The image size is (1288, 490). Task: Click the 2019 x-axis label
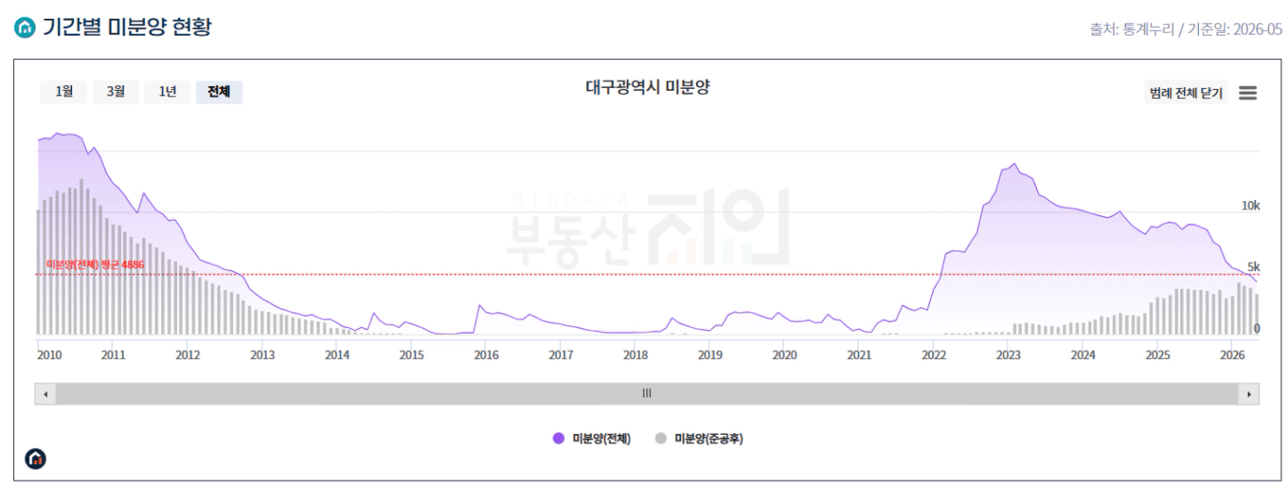click(x=710, y=355)
